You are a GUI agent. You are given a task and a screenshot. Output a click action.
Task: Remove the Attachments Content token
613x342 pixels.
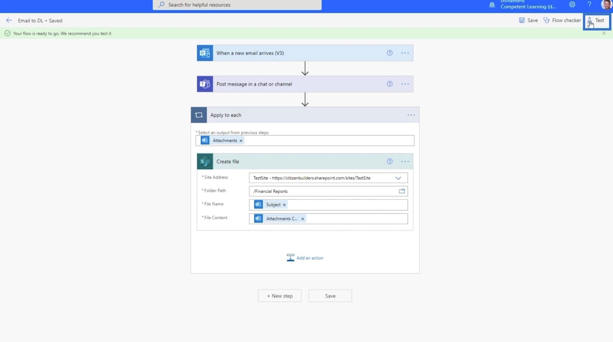pos(303,219)
